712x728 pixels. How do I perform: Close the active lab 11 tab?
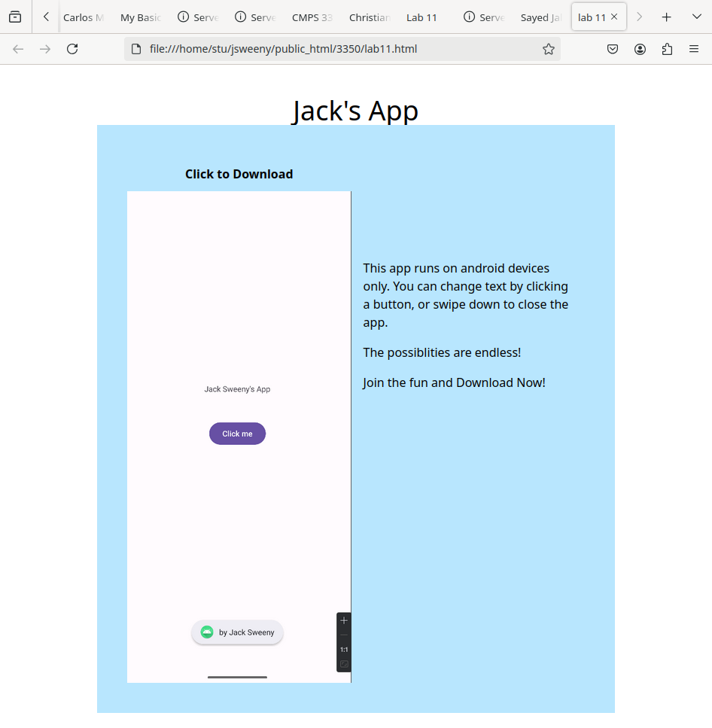614,17
